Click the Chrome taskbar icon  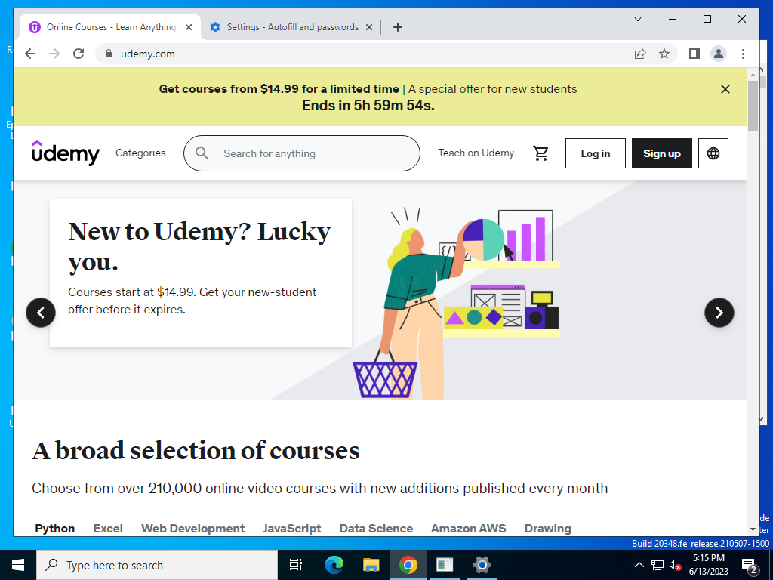pos(408,565)
